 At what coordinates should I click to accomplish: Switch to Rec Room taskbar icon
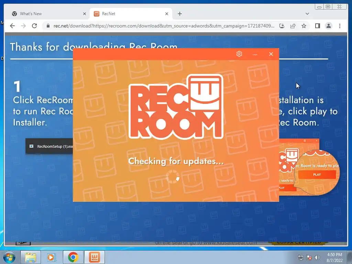(x=94, y=257)
